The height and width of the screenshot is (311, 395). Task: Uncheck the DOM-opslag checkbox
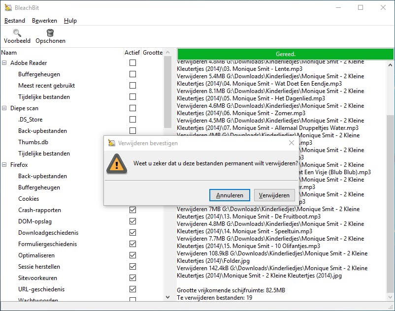[x=132, y=221]
